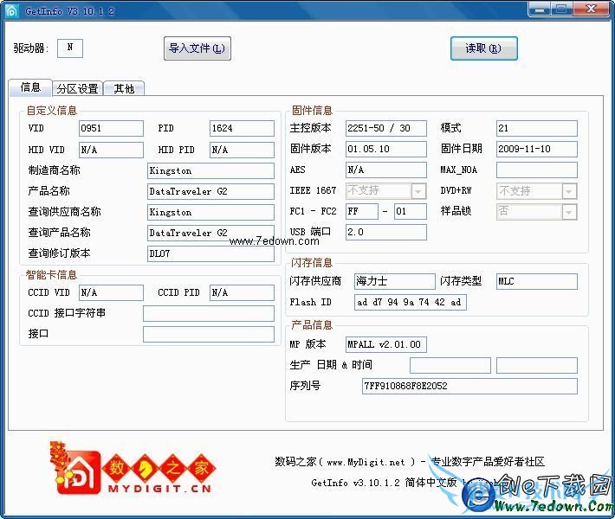
Task: Click the USB port field showing 2.0
Action: 386,233
